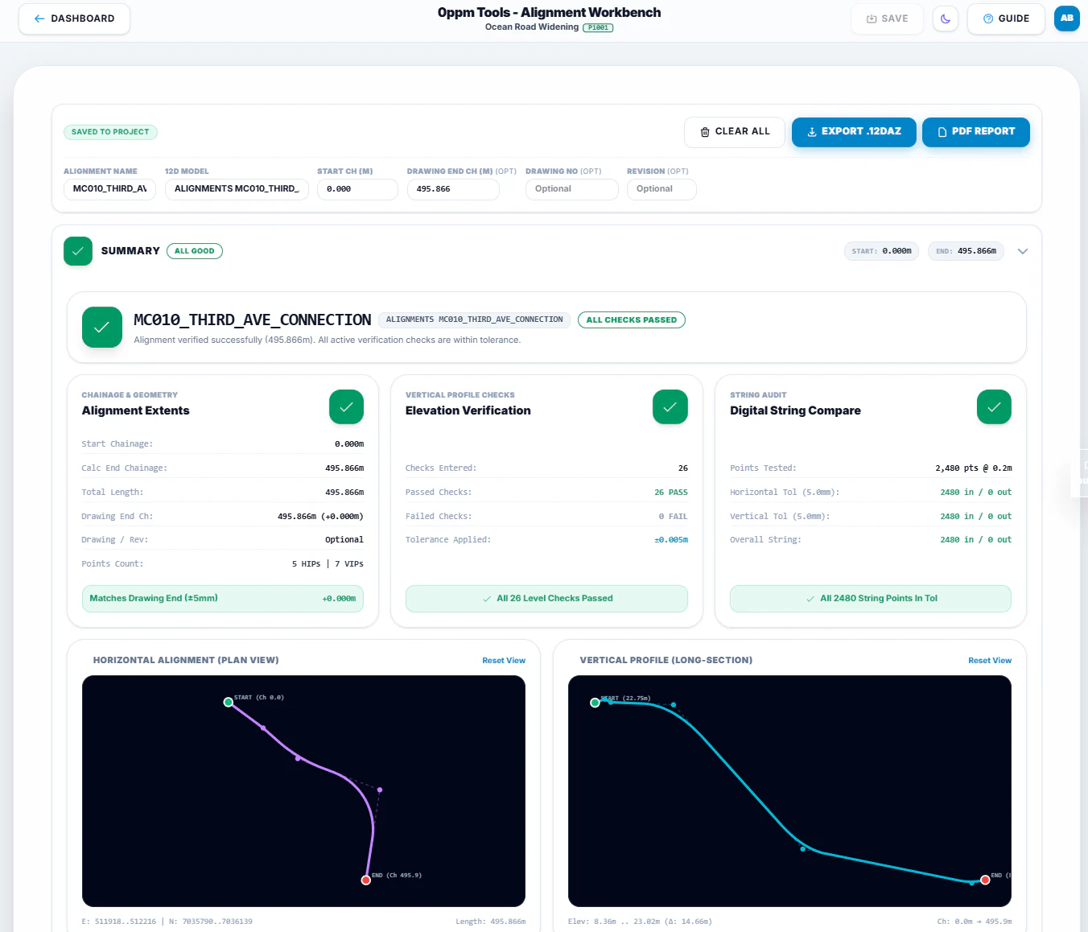The width and height of the screenshot is (1088, 932).
Task: Click the ALIGNMENTS MC010_THIRD_AVE_CONNECTION model tag
Action: tap(474, 320)
